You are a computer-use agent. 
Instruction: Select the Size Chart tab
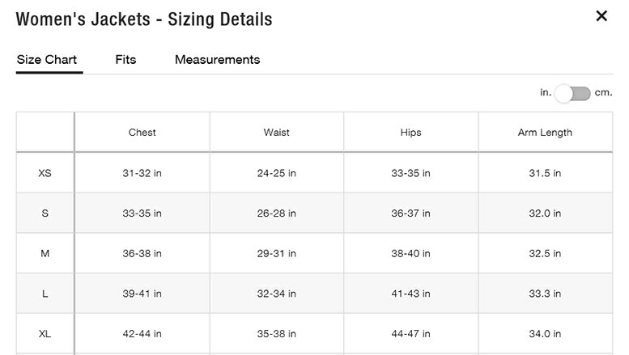47,60
